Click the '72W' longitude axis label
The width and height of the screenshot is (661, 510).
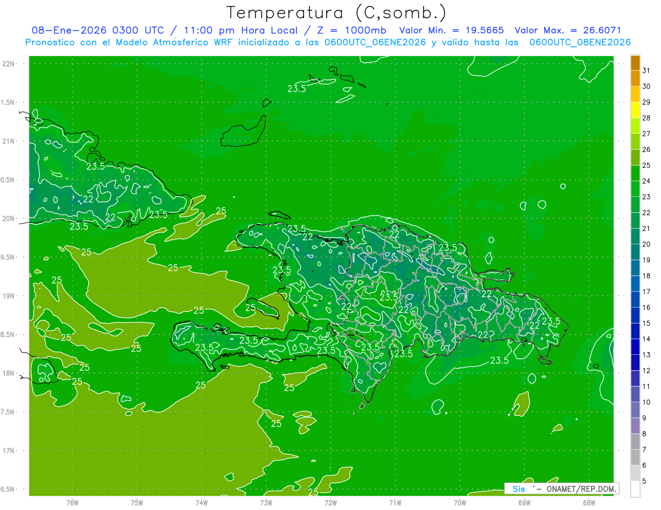tap(330, 503)
